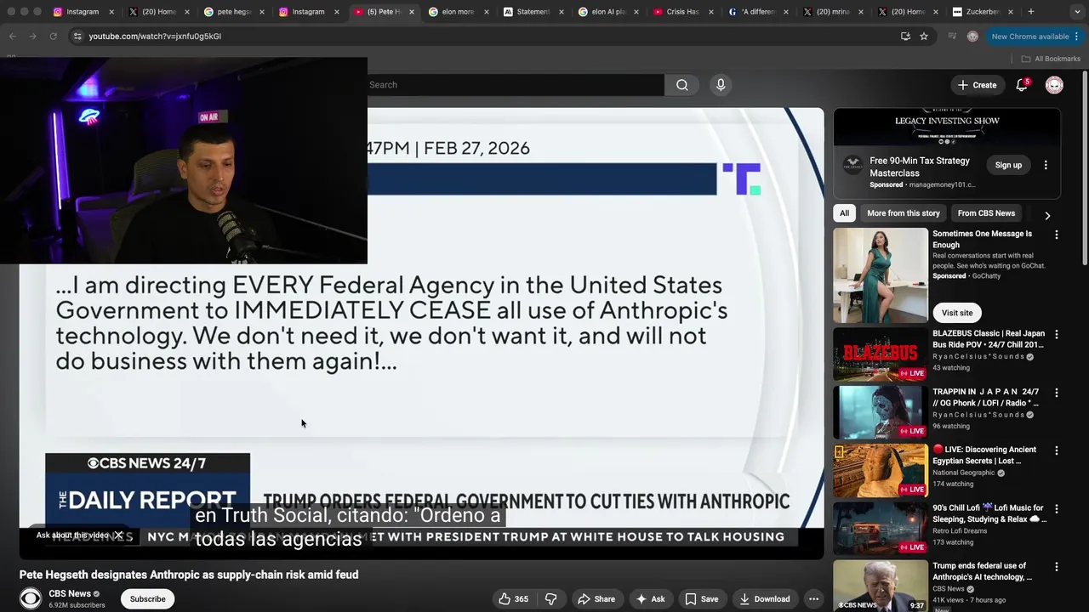
Task: Like the video with thumbs up
Action: (514, 599)
